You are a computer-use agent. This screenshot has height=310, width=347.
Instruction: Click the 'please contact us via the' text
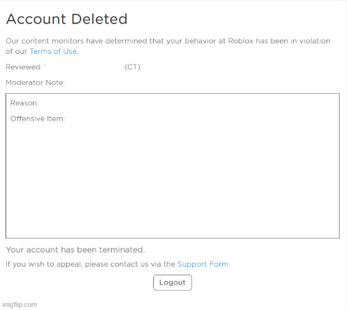pyautogui.click(x=130, y=264)
